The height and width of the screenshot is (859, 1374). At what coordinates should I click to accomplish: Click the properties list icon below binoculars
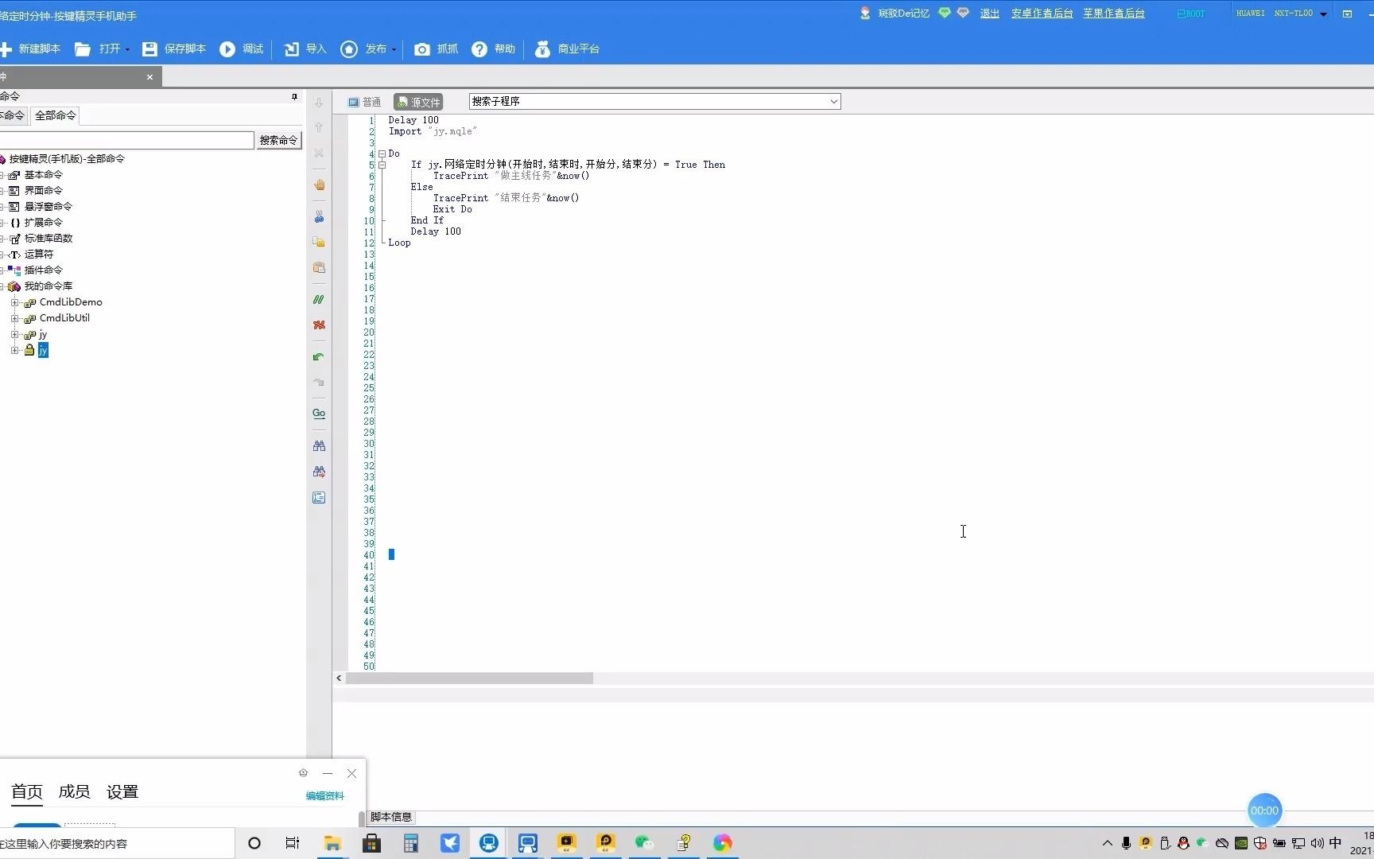(319, 498)
